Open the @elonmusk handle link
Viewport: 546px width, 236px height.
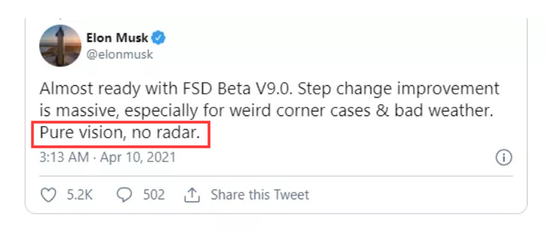(120, 55)
